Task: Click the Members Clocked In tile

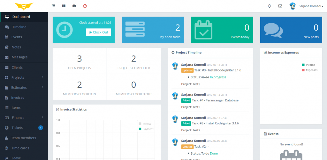Action: 80,87
